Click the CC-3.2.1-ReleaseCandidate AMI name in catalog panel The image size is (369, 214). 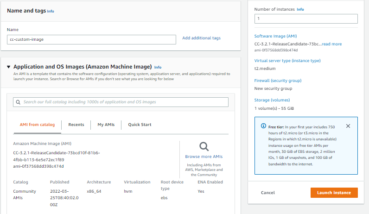pos(57,156)
